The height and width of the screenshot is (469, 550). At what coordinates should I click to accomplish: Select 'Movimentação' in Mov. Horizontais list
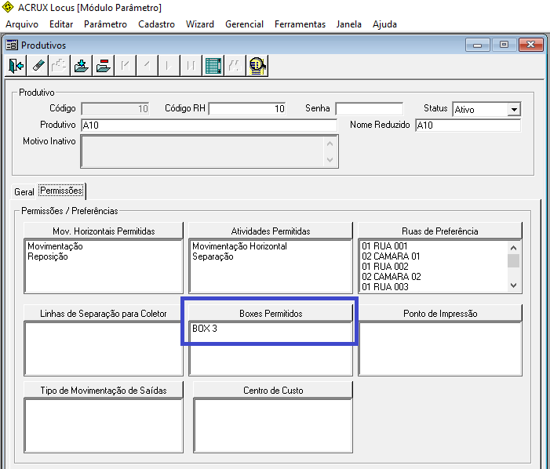point(55,246)
